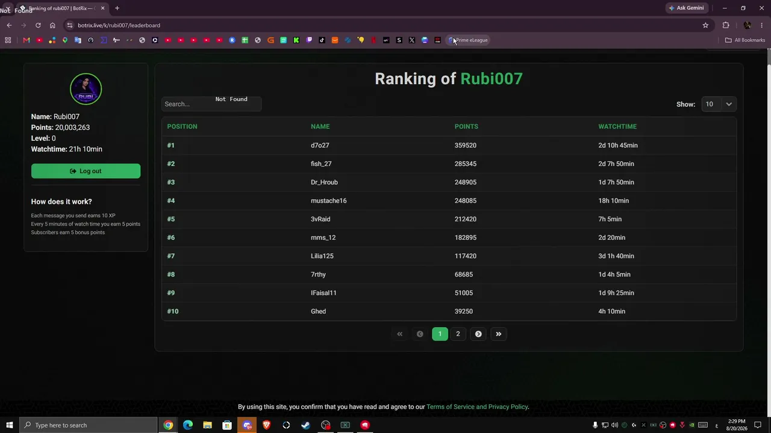Select the active page 1 pagination button
Image resolution: width=771 pixels, height=433 pixels.
pos(440,334)
